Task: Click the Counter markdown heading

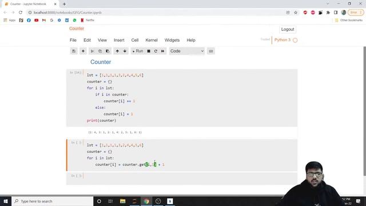Action: (x=101, y=62)
